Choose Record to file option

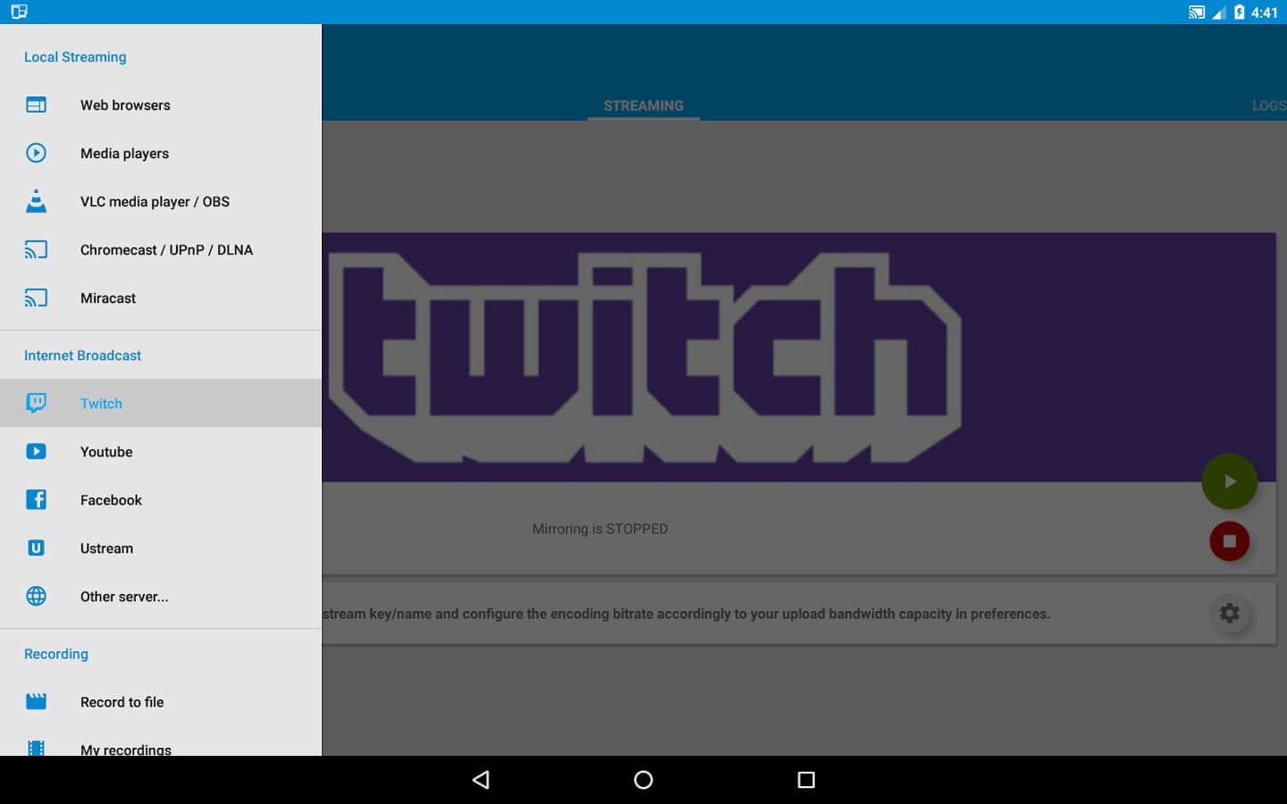pyautogui.click(x=122, y=702)
